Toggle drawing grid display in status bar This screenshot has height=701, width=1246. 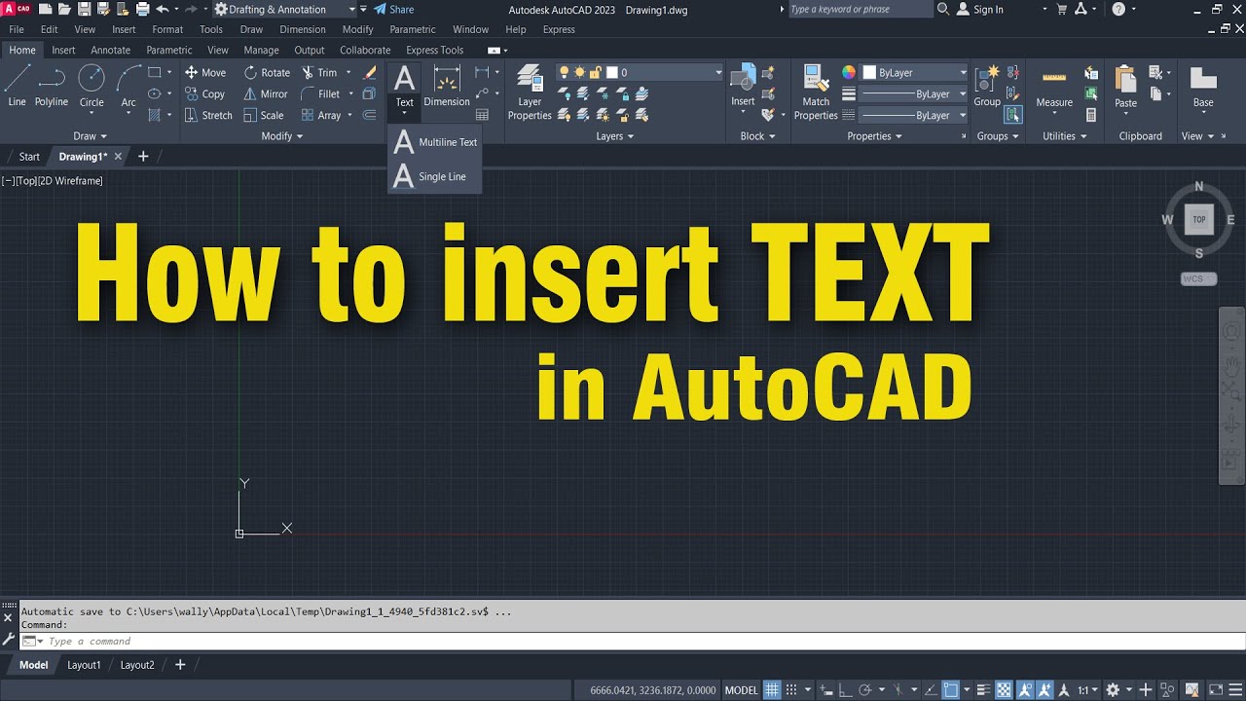[772, 690]
